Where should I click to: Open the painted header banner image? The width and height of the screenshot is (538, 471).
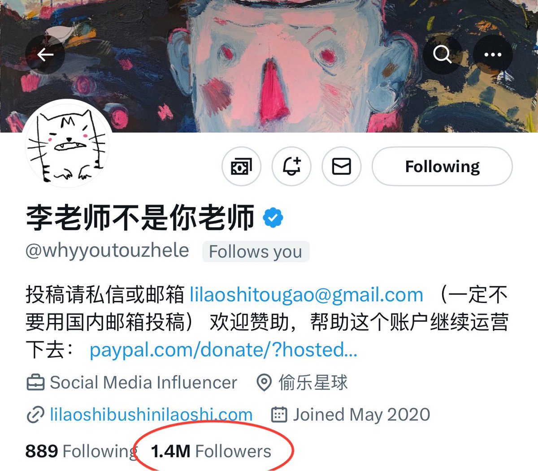tap(269, 66)
